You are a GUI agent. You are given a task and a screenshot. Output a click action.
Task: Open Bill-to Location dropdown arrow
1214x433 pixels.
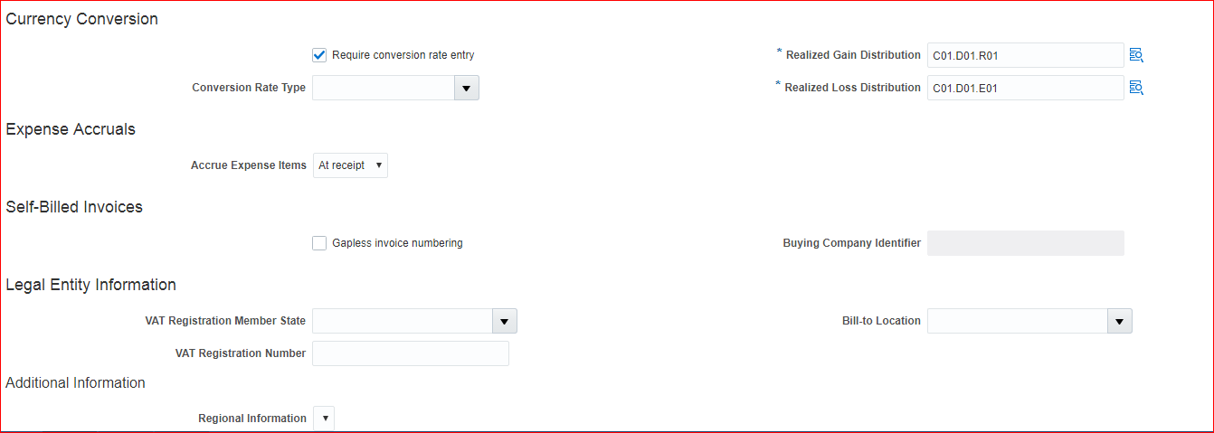tap(1120, 321)
